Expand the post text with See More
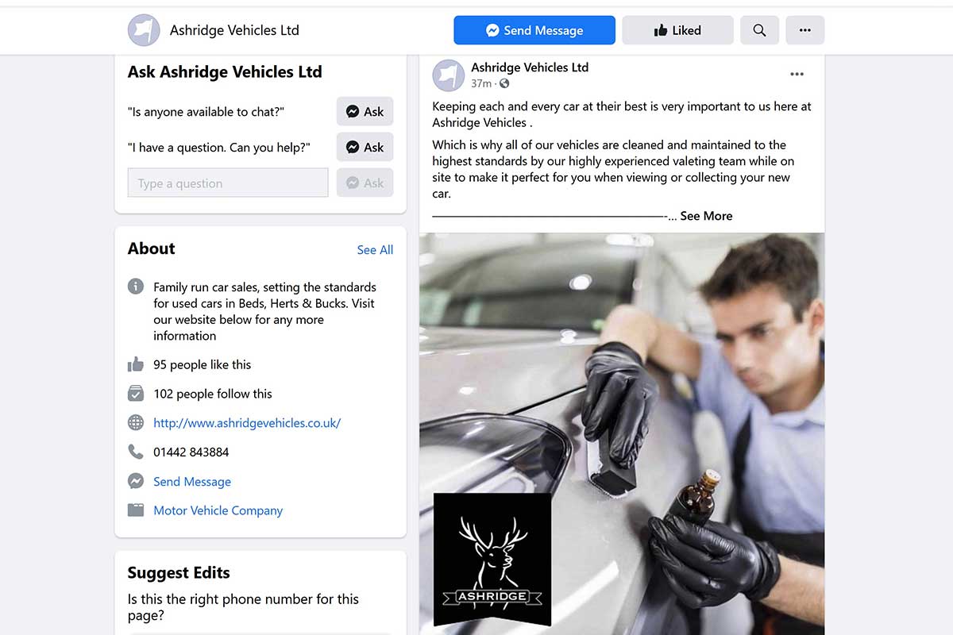 coord(706,216)
